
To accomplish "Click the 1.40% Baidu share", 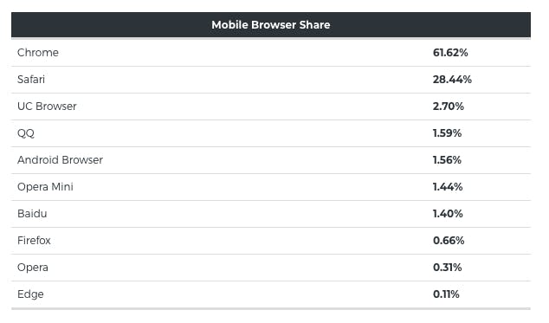I will (x=448, y=214).
